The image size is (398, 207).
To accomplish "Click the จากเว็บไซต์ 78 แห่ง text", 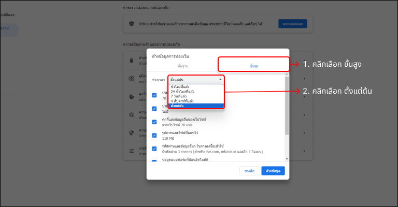I will pyautogui.click(x=177, y=125).
